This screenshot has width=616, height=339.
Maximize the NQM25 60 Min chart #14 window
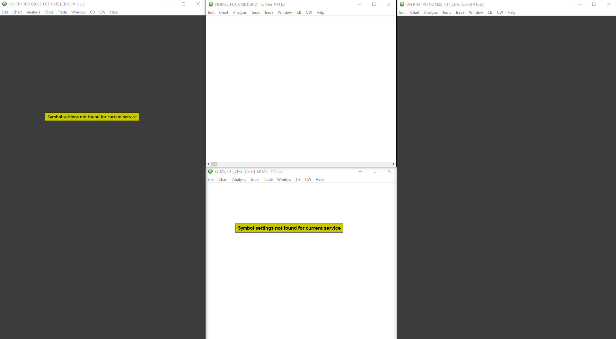point(374,4)
